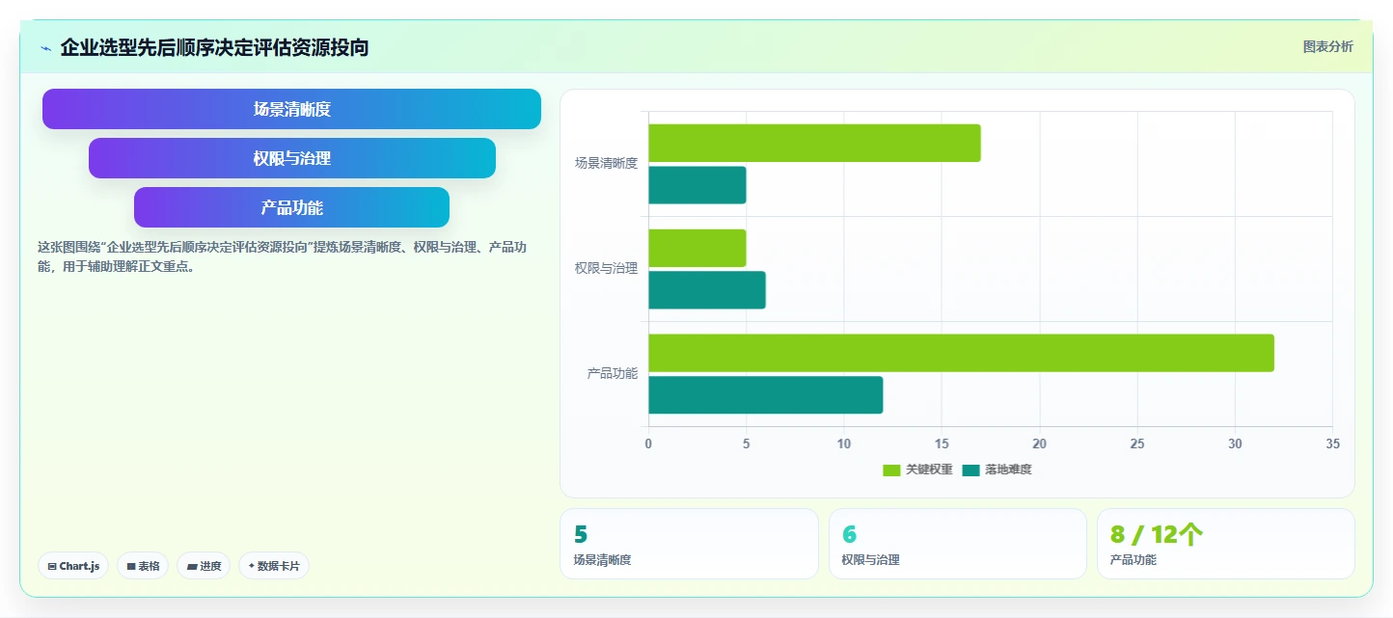The width and height of the screenshot is (1393, 618).
Task: Click the 关键权重 bar for 权限与治理
Action: pos(696,248)
